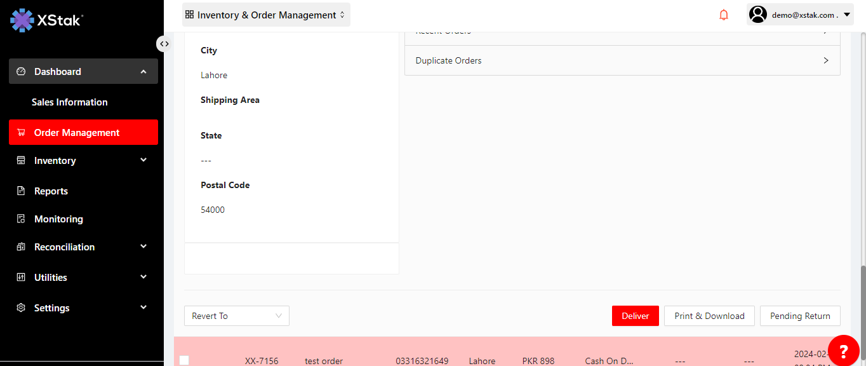Open Sales Information in the sidebar

tap(69, 102)
